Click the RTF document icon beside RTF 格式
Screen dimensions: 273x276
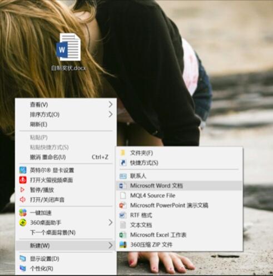[123, 215]
